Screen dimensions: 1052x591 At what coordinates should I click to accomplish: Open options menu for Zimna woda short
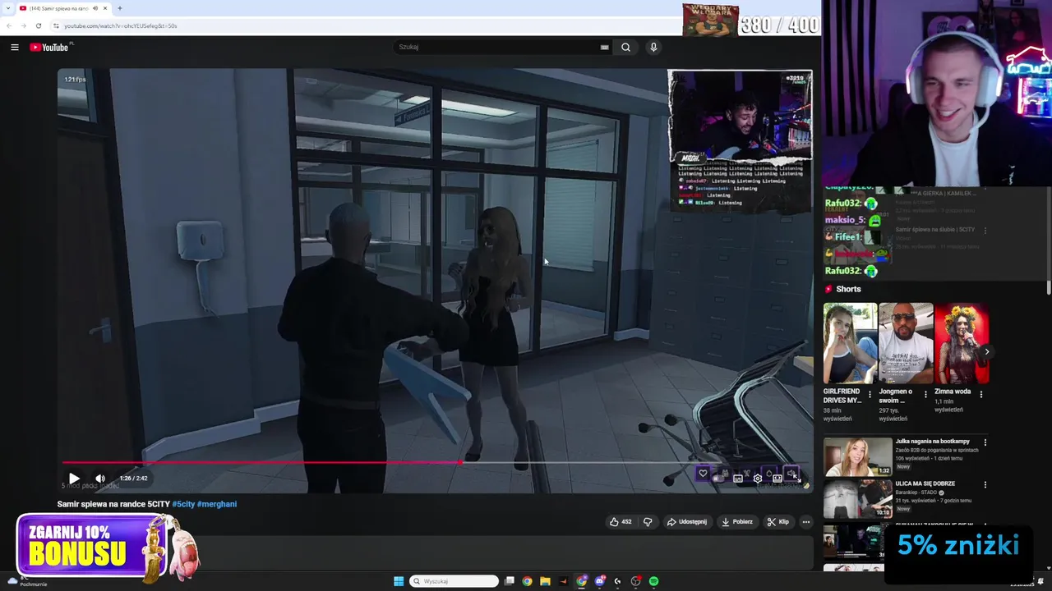[980, 394]
